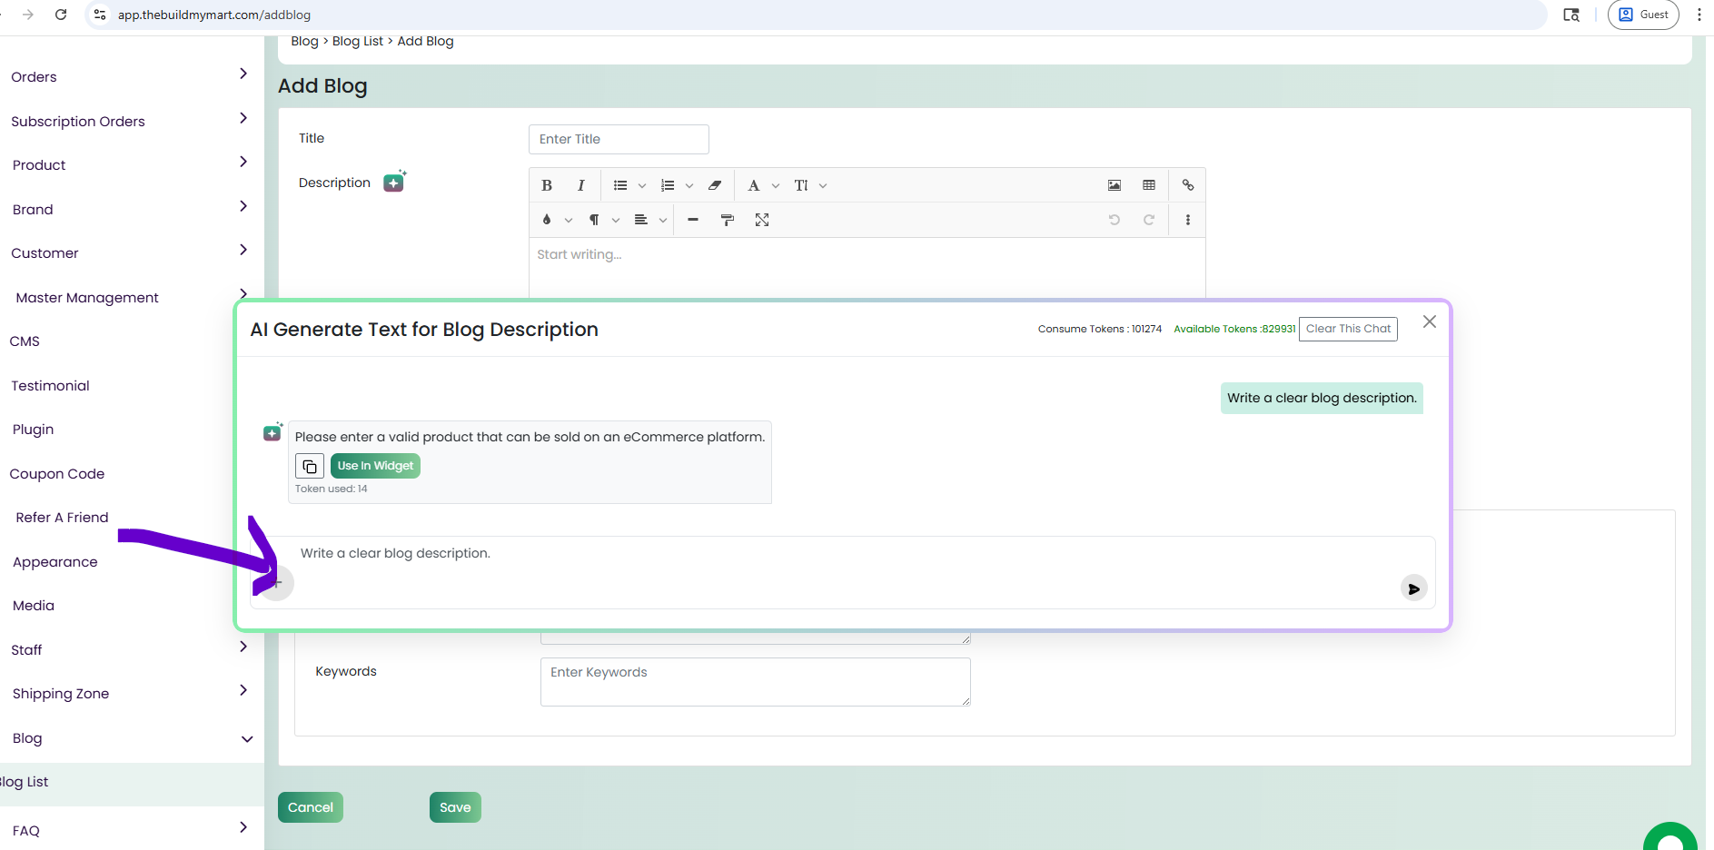Click the Clear This Chat button
This screenshot has height=850, width=1714.
pos(1348,329)
